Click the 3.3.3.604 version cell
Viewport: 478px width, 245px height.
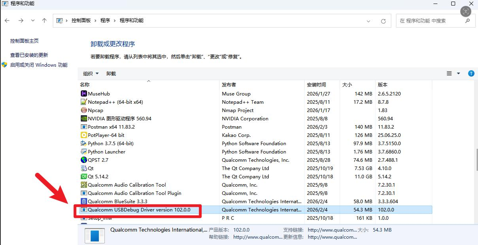pos(388,202)
